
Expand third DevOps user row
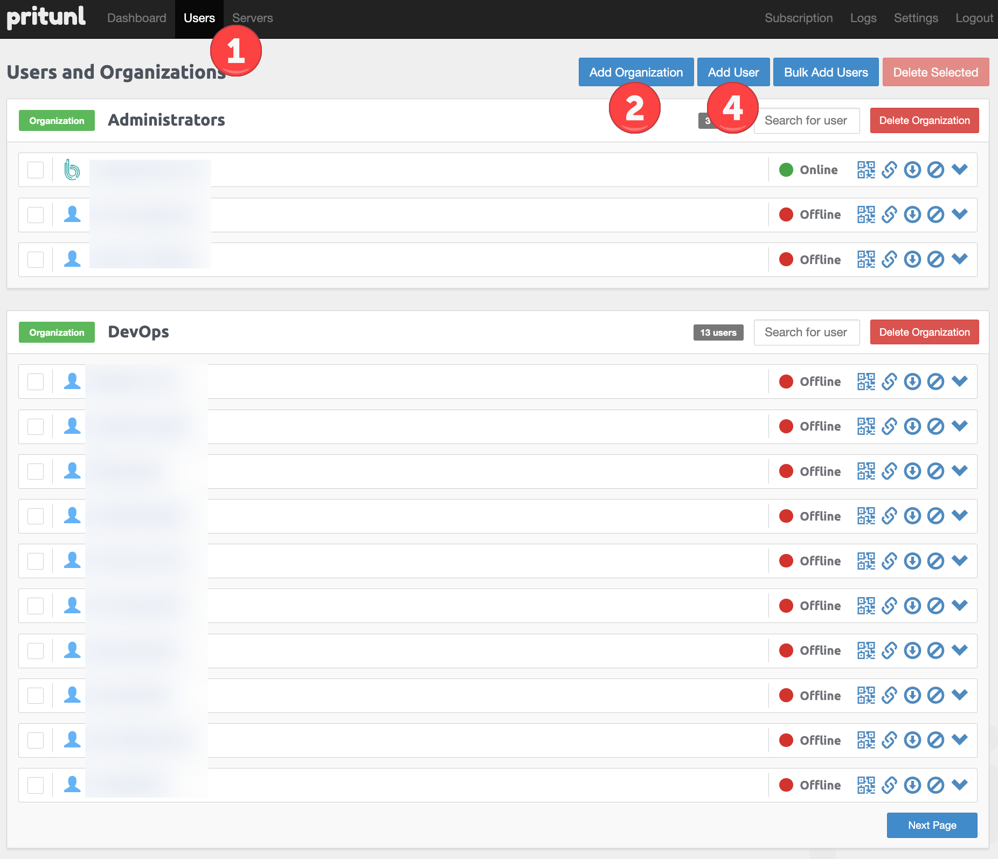click(960, 470)
